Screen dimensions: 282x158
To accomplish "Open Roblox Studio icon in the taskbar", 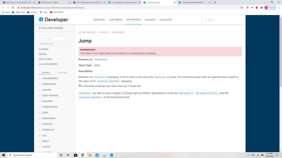I will pos(111,155).
